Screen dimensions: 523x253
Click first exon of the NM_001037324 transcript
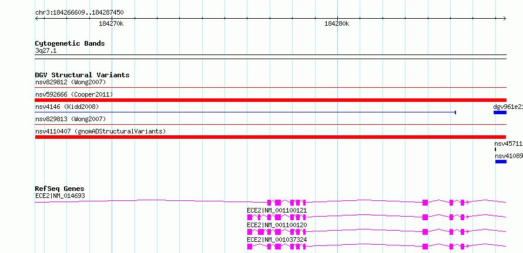coord(250,247)
